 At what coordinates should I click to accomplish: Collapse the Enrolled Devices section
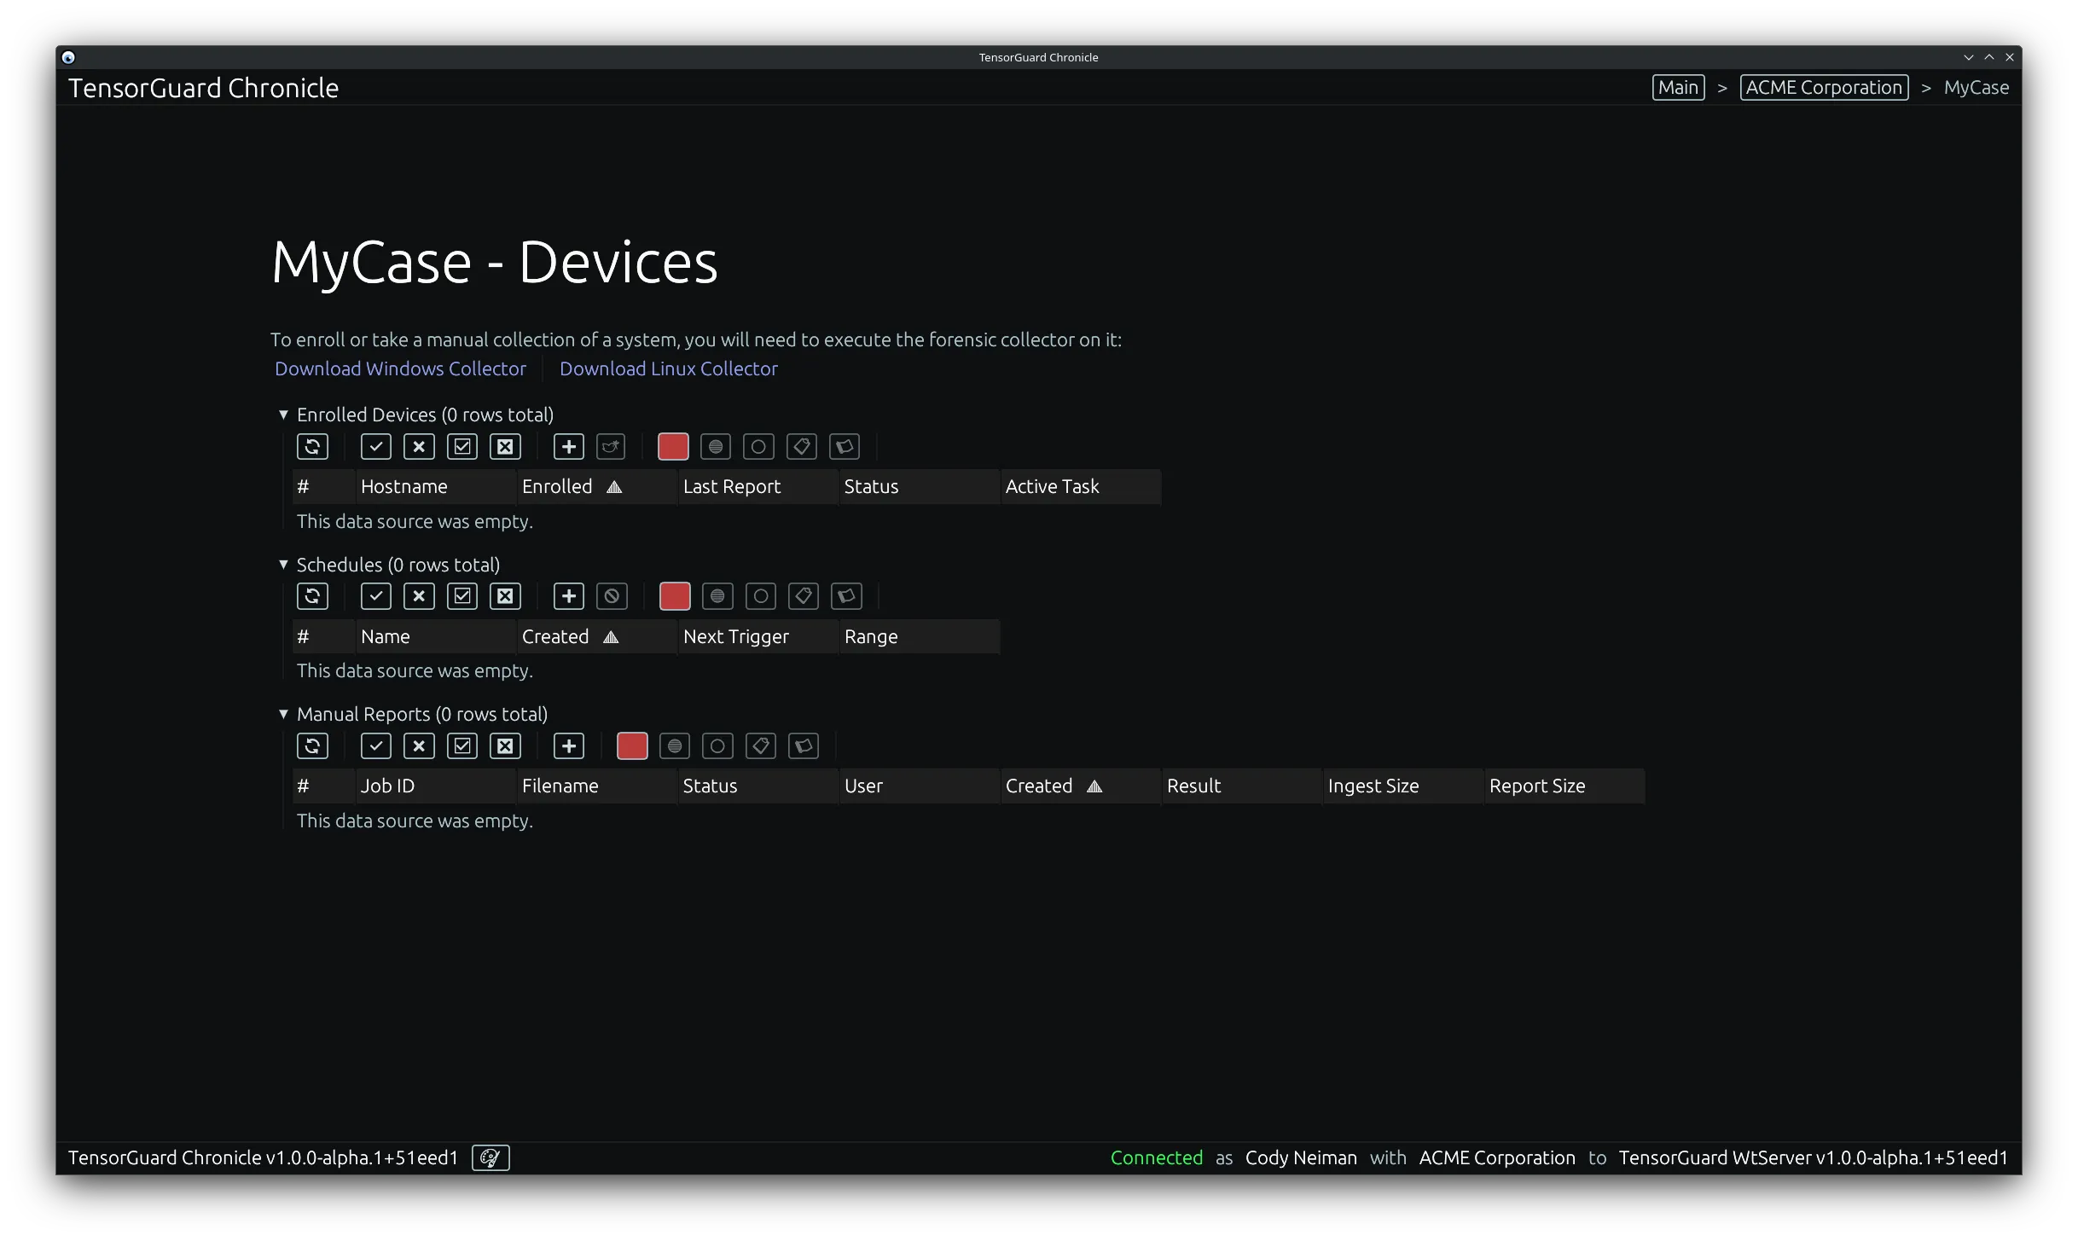[283, 415]
